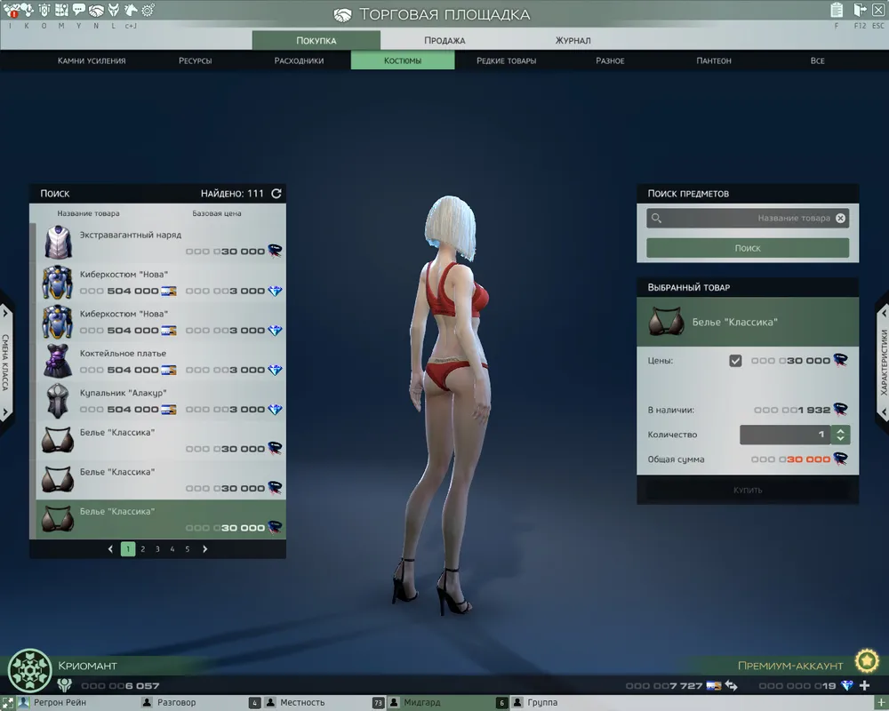Click the gem icon in Купальник "Алакур" row
This screenshot has height=711, width=889.
point(275,410)
